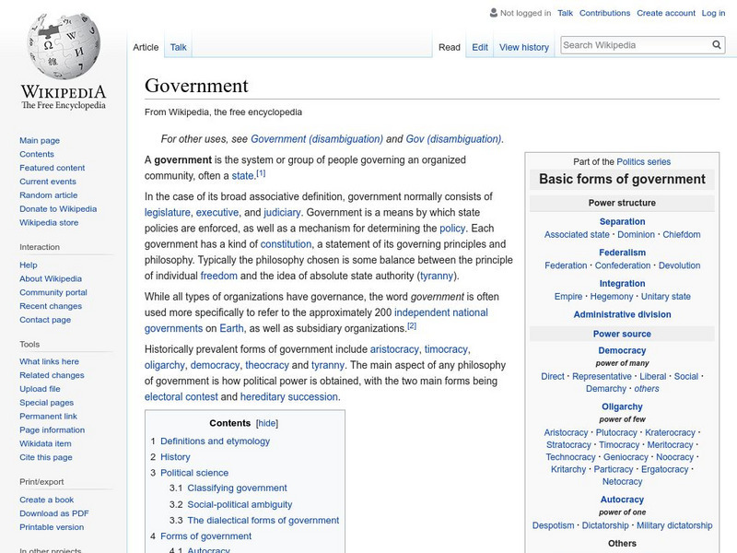This screenshot has width=737, height=553.
Task: Open Related changes link
Action: pyautogui.click(x=52, y=375)
